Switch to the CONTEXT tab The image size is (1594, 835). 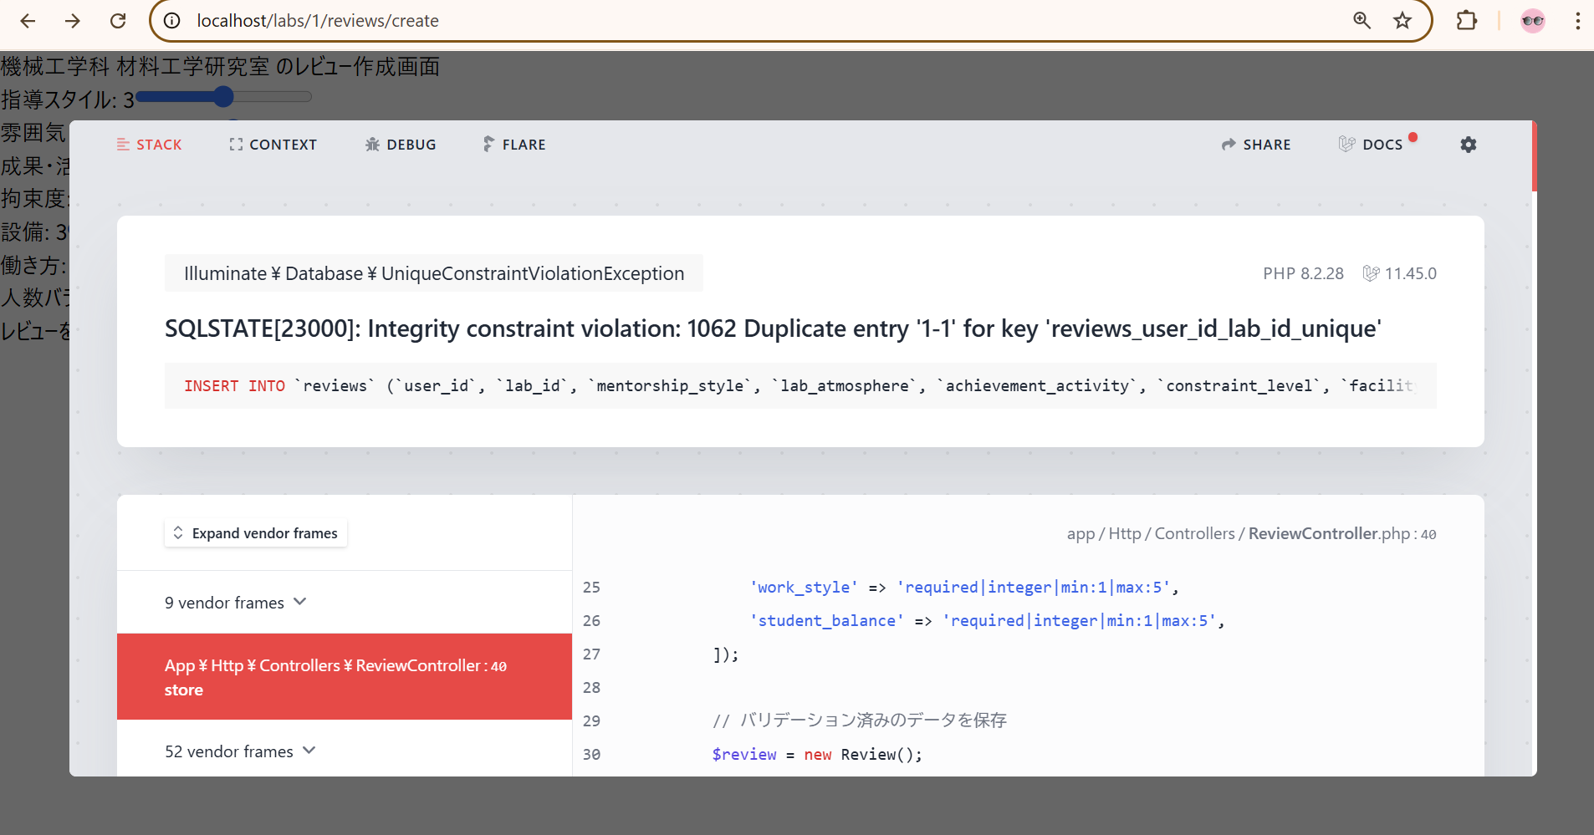[273, 145]
